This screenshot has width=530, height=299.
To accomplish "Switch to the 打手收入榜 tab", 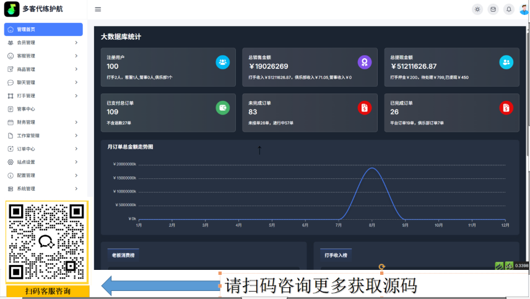I will tap(336, 255).
